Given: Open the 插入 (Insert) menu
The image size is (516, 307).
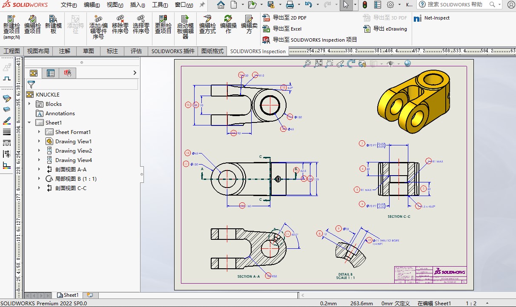Looking at the screenshot, I should pyautogui.click(x=138, y=5).
